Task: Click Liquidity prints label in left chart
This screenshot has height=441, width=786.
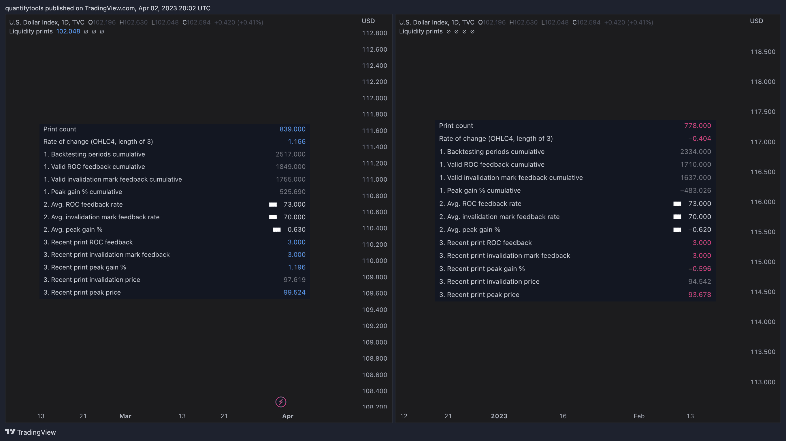Action: click(31, 31)
